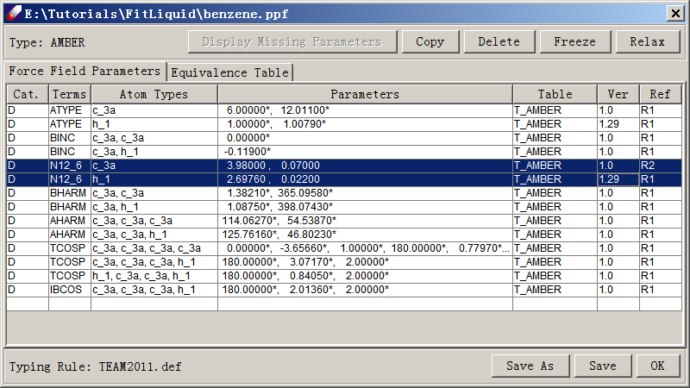Click the focused 1.29 version cell

coord(618,179)
